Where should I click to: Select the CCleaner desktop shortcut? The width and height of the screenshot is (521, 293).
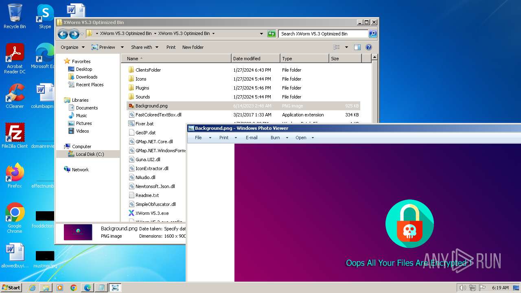tap(15, 96)
